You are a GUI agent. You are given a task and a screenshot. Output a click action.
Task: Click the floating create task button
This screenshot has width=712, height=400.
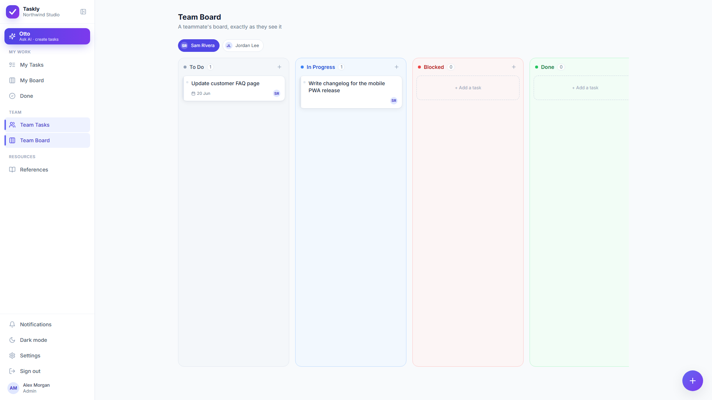click(x=693, y=381)
